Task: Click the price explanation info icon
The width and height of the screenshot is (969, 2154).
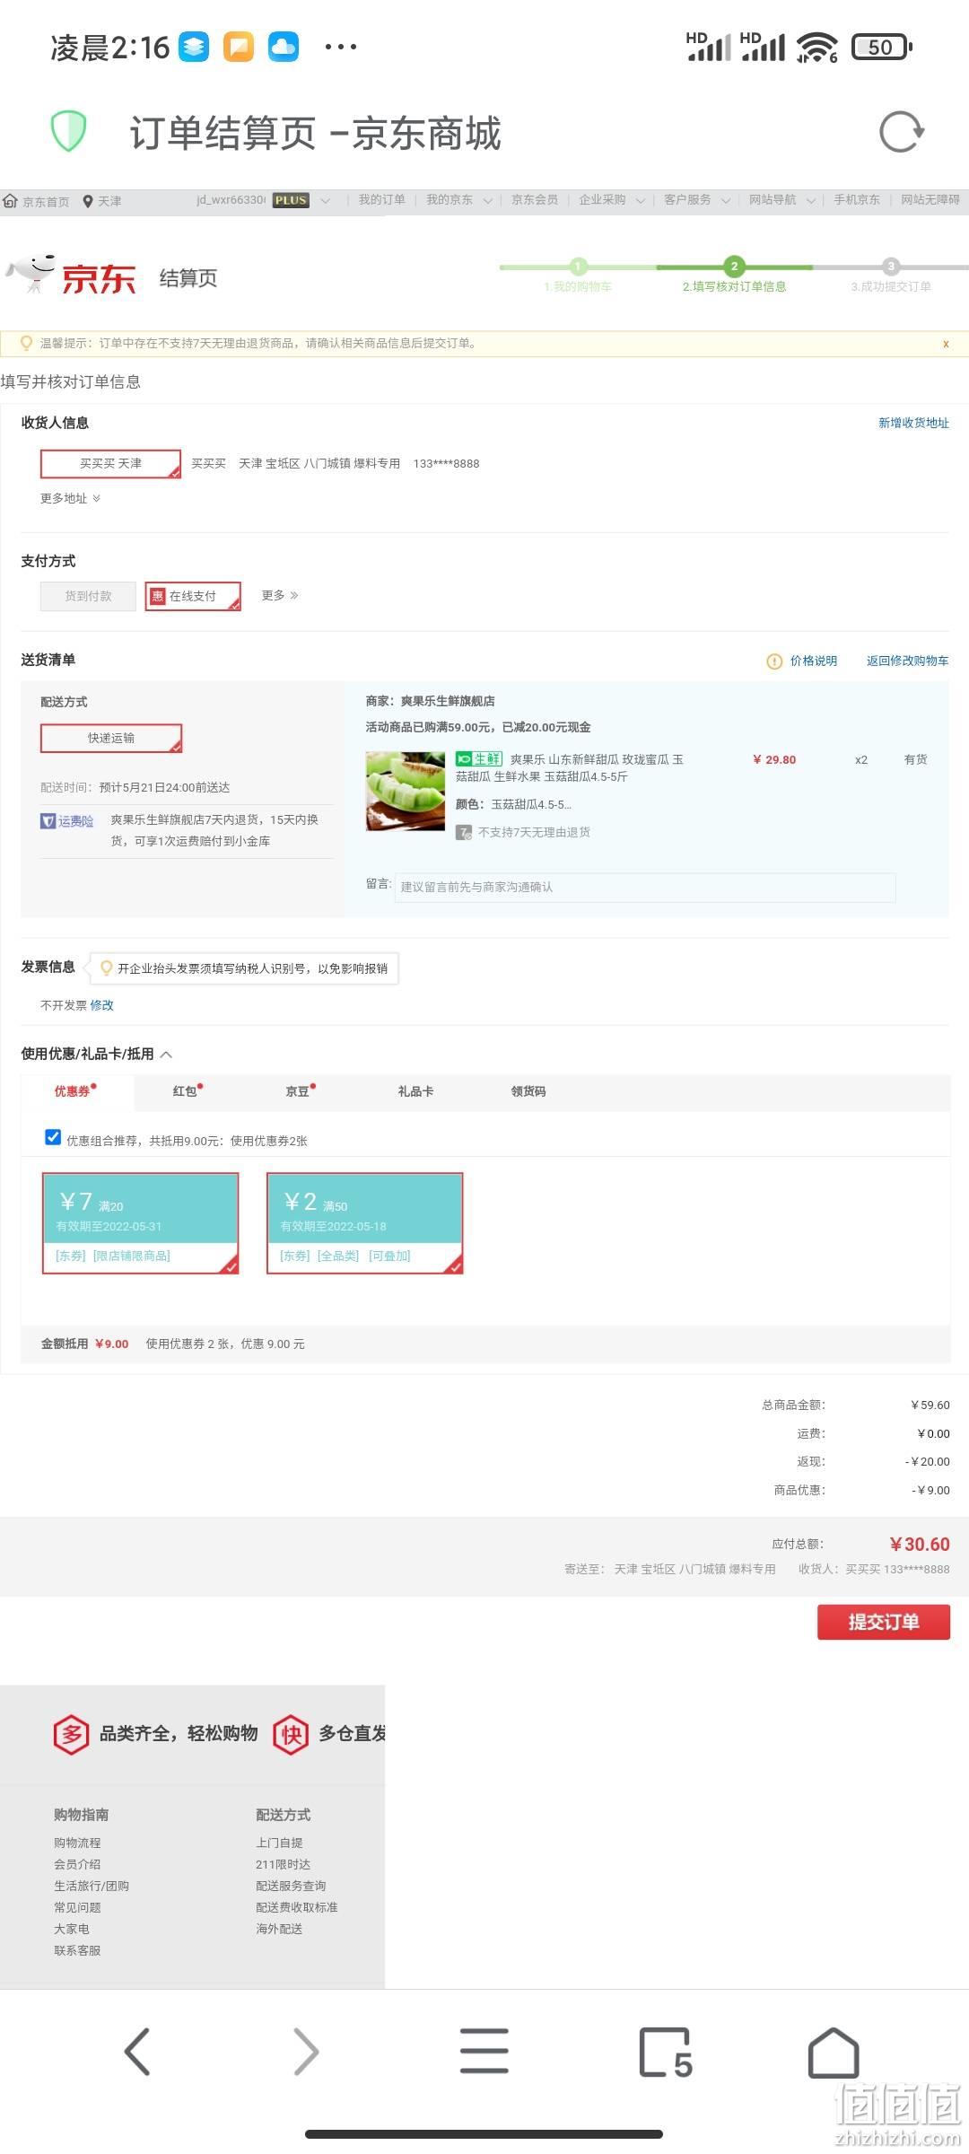Action: tap(774, 661)
